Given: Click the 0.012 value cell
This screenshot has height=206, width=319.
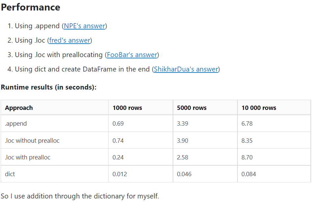Looking at the screenshot, I should pos(140,174).
